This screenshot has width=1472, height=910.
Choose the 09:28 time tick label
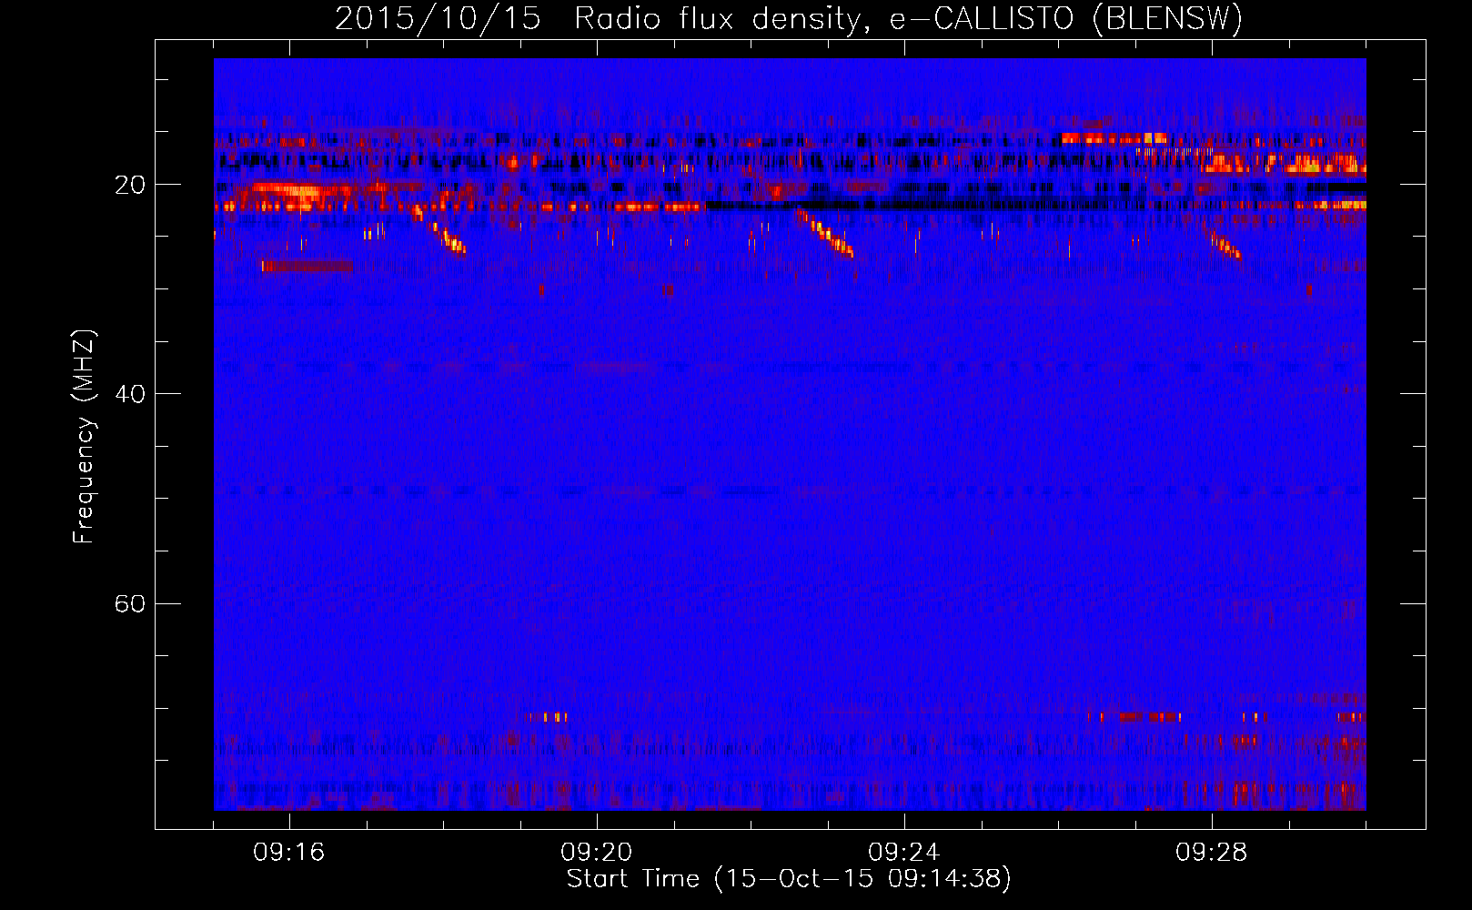point(1212,852)
